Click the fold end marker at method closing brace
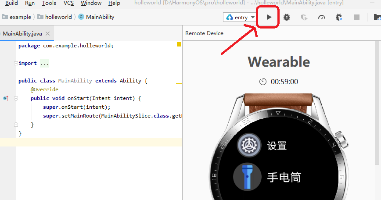 [x=16, y=125]
